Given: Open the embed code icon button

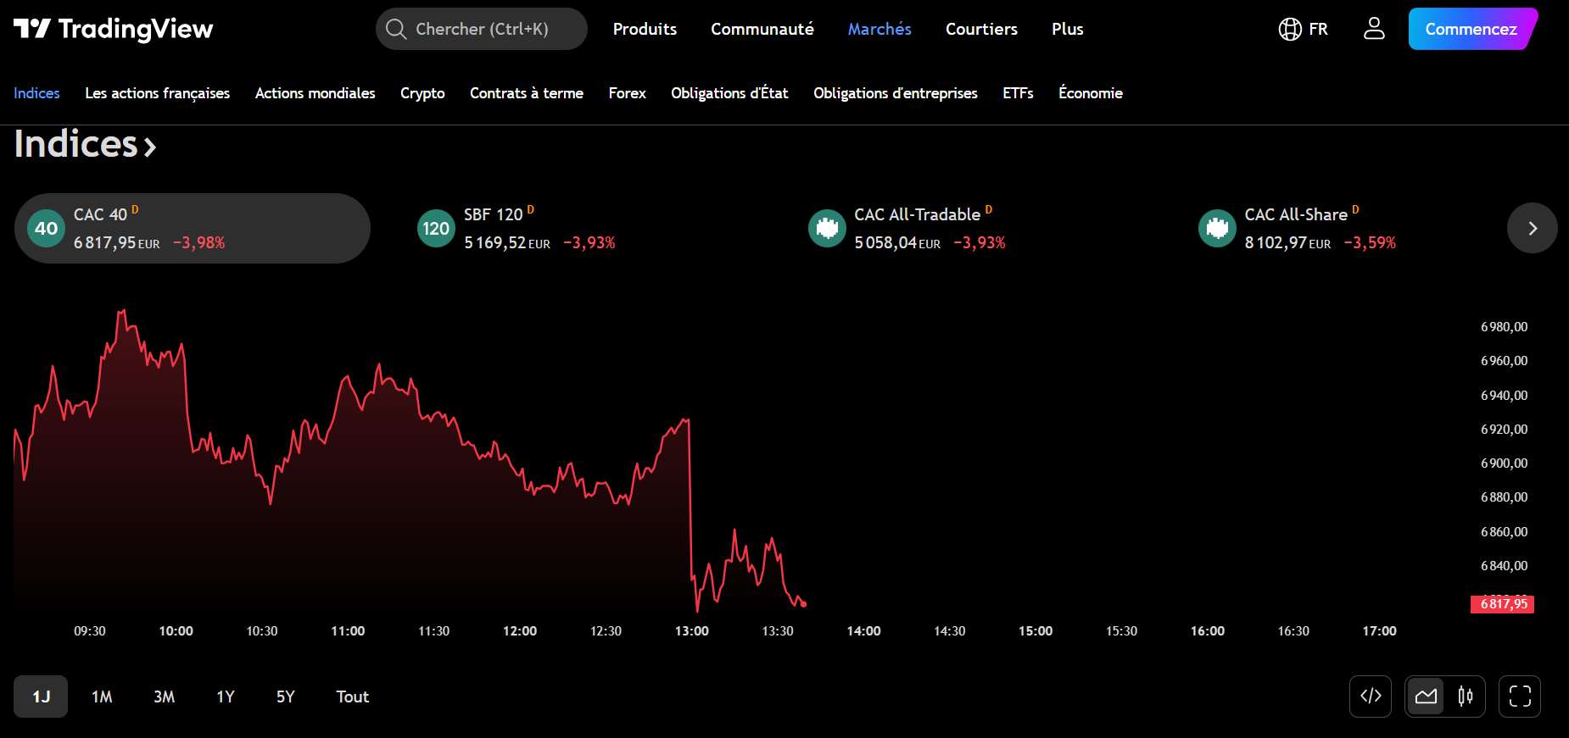Looking at the screenshot, I should pyautogui.click(x=1371, y=696).
